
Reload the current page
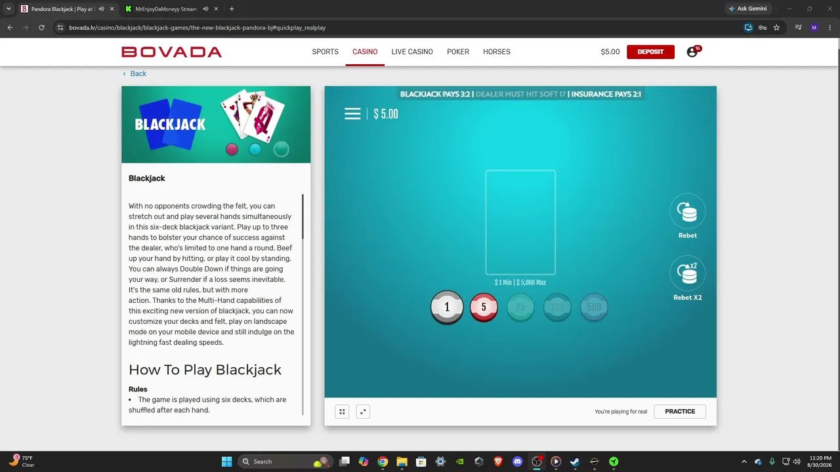[41, 28]
